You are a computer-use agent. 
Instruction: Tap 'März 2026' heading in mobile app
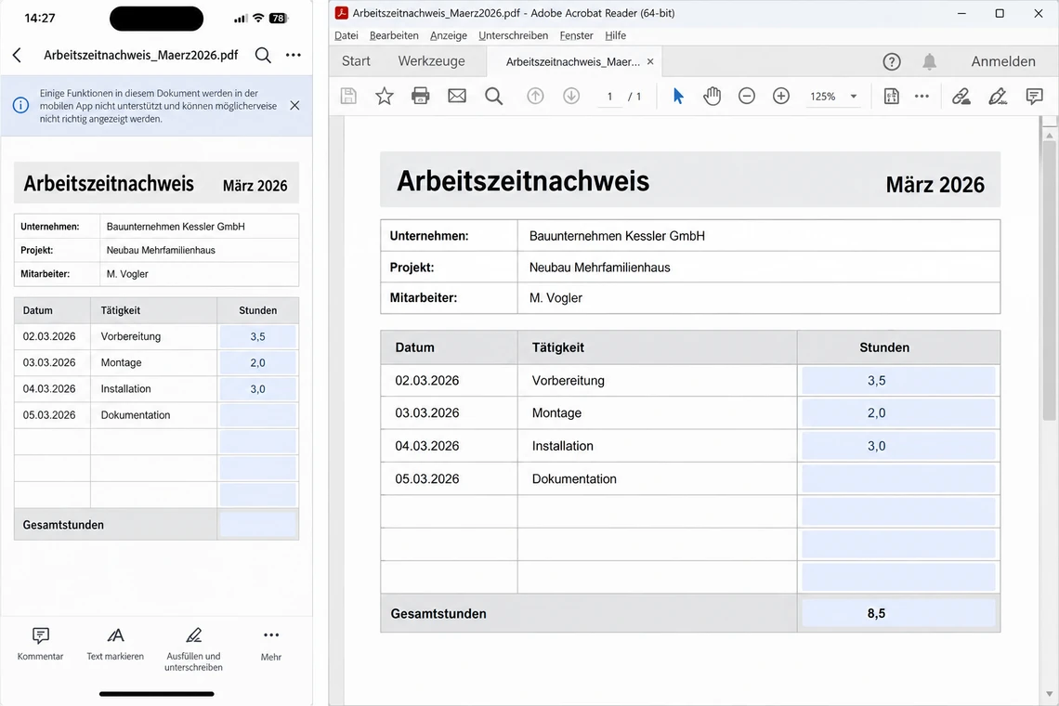click(x=255, y=186)
